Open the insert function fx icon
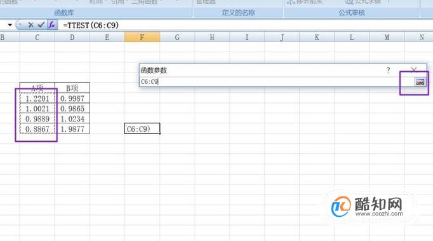 coord(51,25)
